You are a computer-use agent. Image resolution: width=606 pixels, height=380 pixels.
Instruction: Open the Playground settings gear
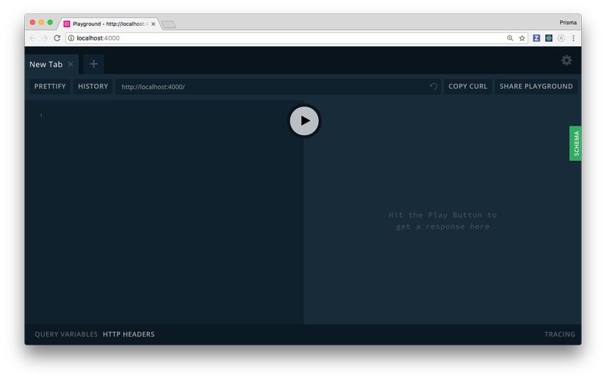click(566, 61)
